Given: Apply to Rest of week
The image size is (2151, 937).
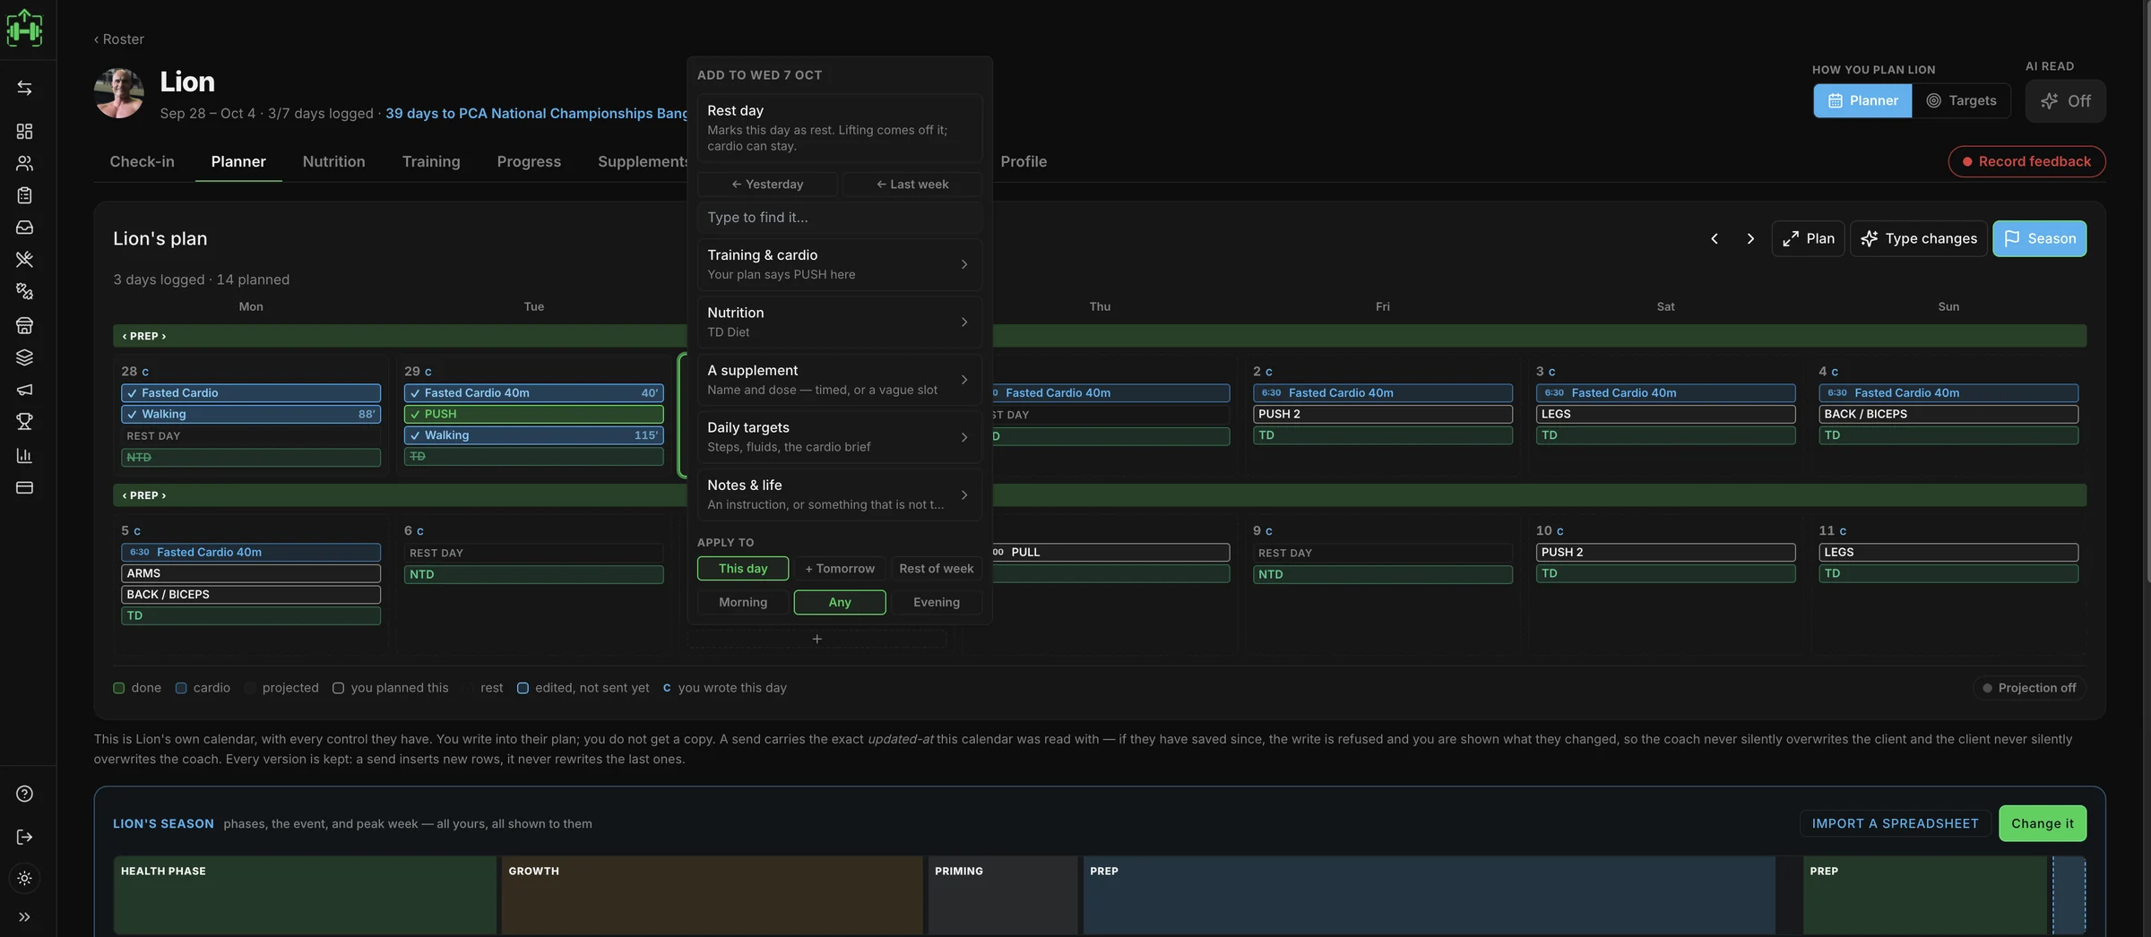Looking at the screenshot, I should [x=937, y=568].
